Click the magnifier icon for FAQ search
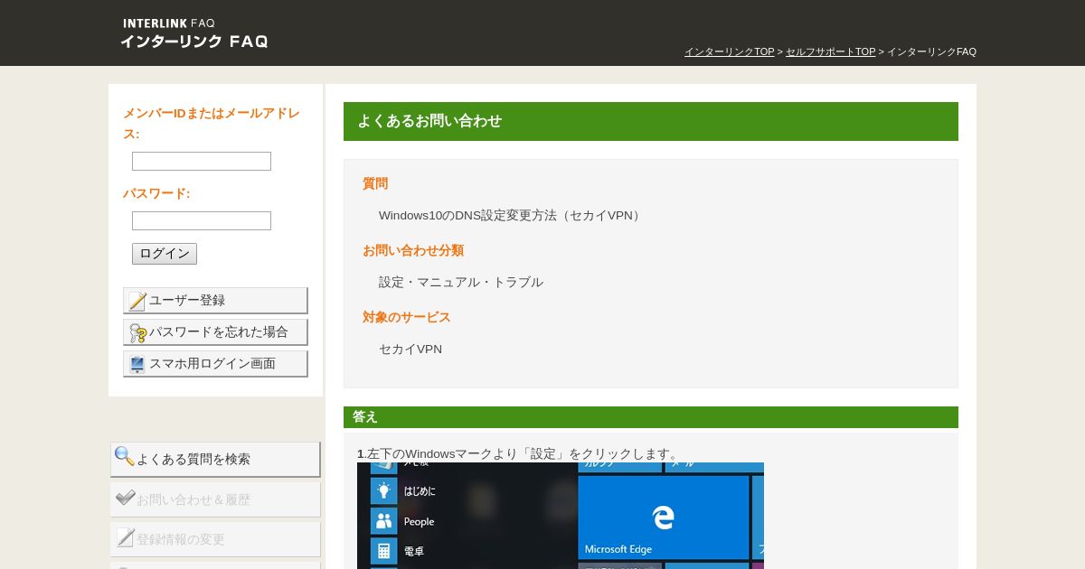1085x569 pixels. pos(125,457)
